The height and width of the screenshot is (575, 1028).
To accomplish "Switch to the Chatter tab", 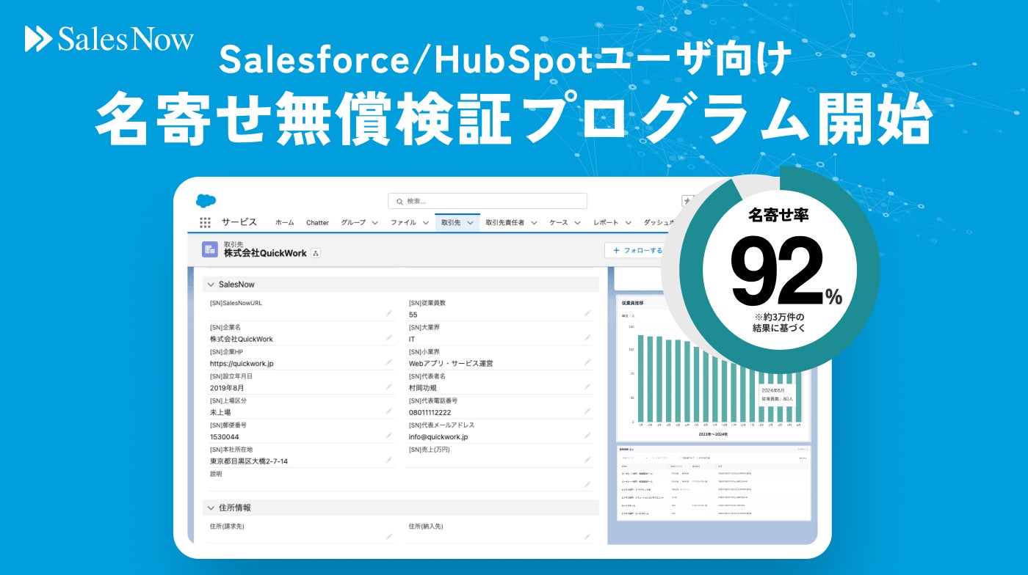I will click(x=317, y=223).
